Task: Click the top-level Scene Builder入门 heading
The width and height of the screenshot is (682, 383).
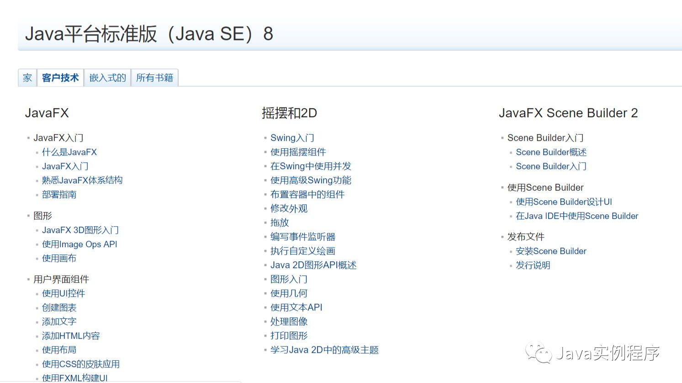Action: click(545, 138)
